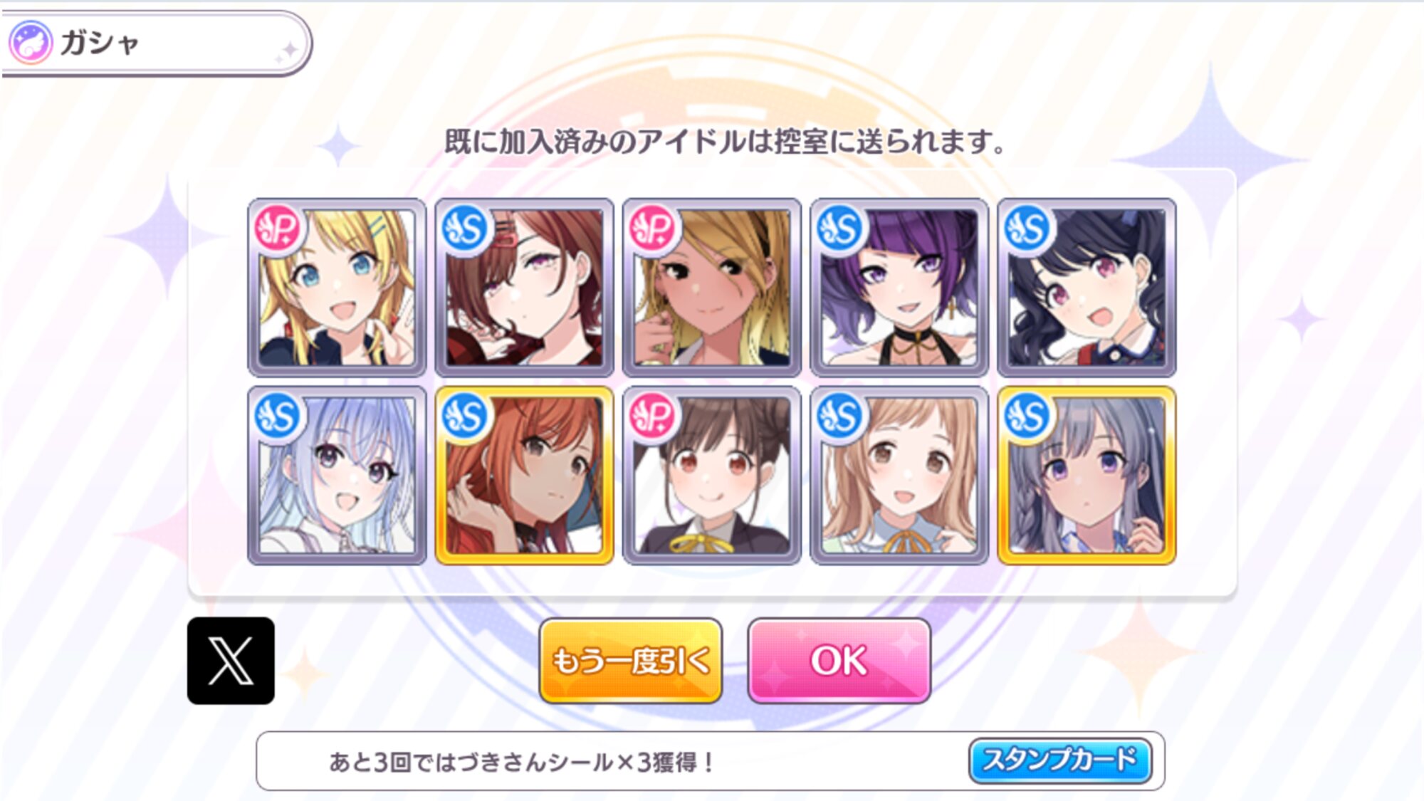Screen dimensions: 1424x801
Task: Click the purple Gacha header icon
Action: [x=30, y=43]
